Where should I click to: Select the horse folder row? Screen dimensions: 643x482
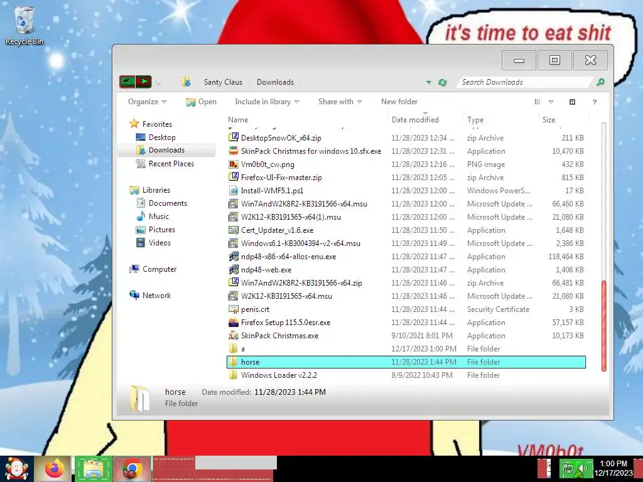point(406,362)
